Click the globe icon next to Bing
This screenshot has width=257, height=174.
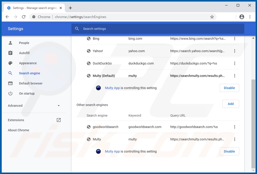click(x=89, y=39)
